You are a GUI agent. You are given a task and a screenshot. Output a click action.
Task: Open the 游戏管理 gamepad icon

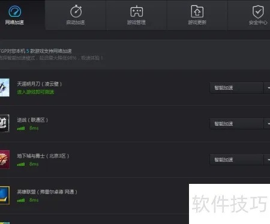click(137, 11)
